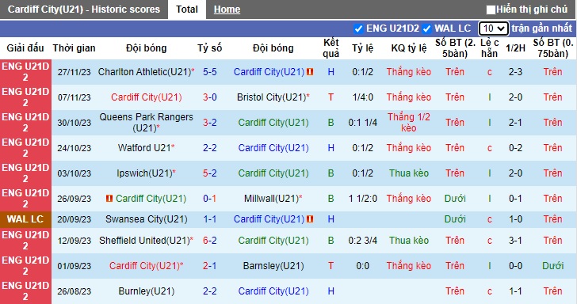The height and width of the screenshot is (304, 577).
Task: Click Dưới total in the Millwall row
Action: (455, 199)
